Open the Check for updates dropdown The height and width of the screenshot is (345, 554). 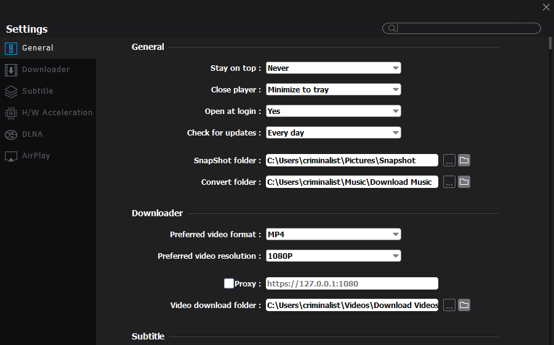pos(333,132)
